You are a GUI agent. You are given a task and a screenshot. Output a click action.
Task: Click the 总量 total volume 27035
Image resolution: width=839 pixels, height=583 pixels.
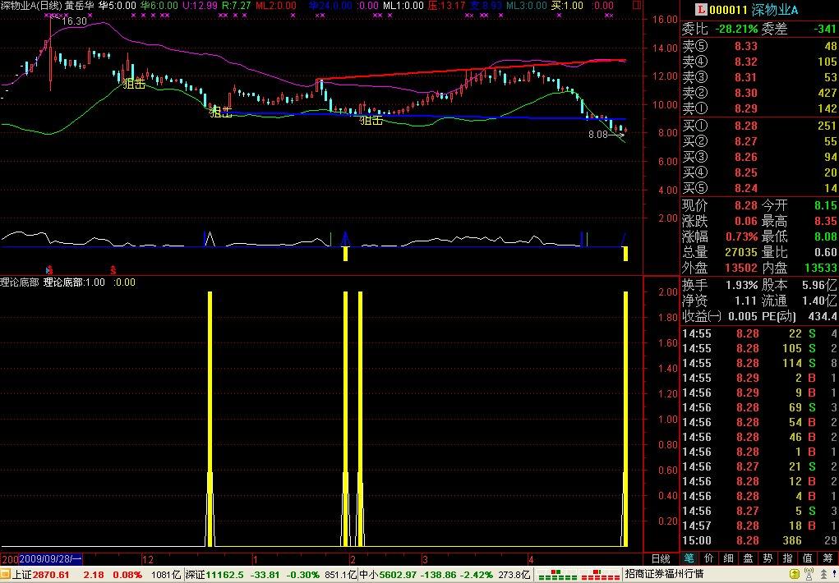(741, 252)
